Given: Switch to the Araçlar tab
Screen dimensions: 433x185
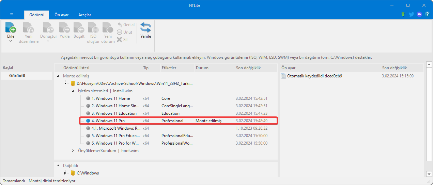Looking at the screenshot, I should tap(84, 15).
